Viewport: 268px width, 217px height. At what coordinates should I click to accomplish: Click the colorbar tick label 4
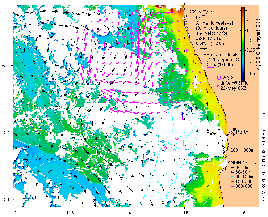[247, 10]
